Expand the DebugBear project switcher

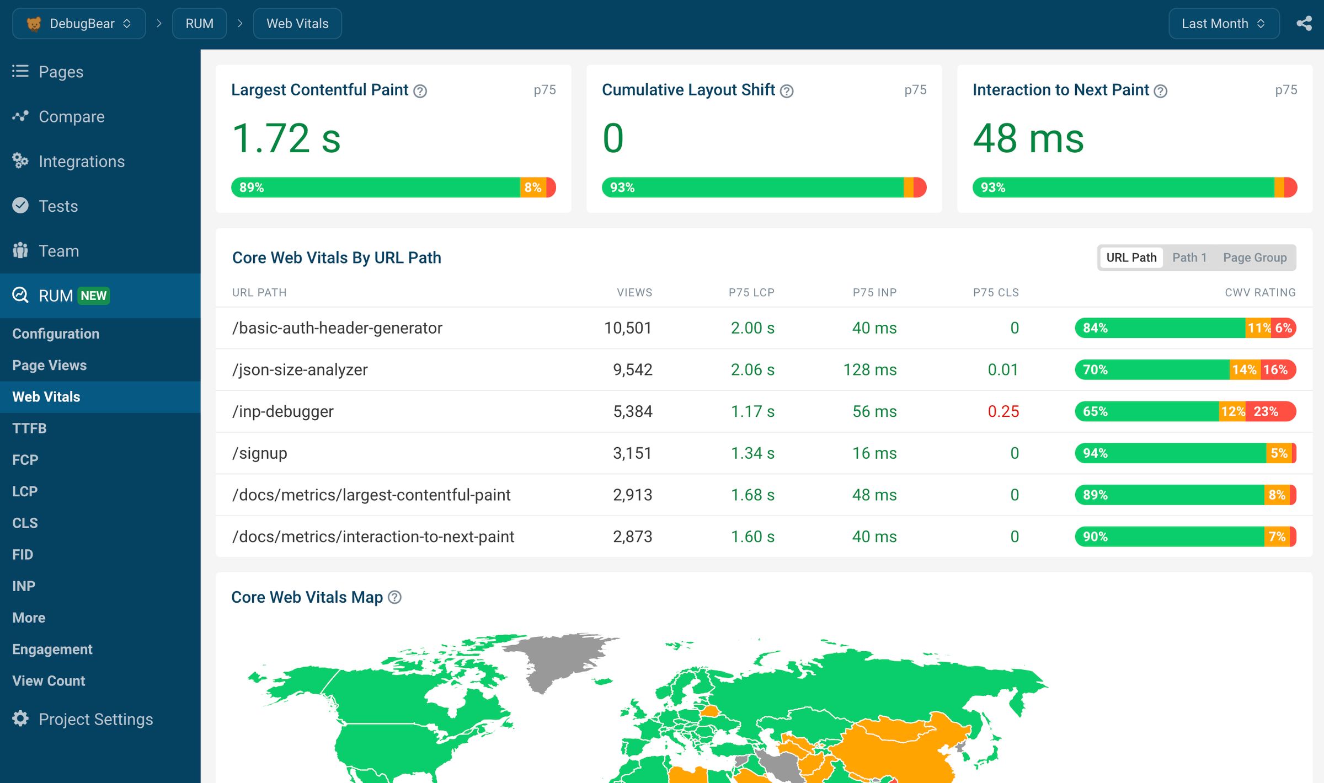[127, 23]
